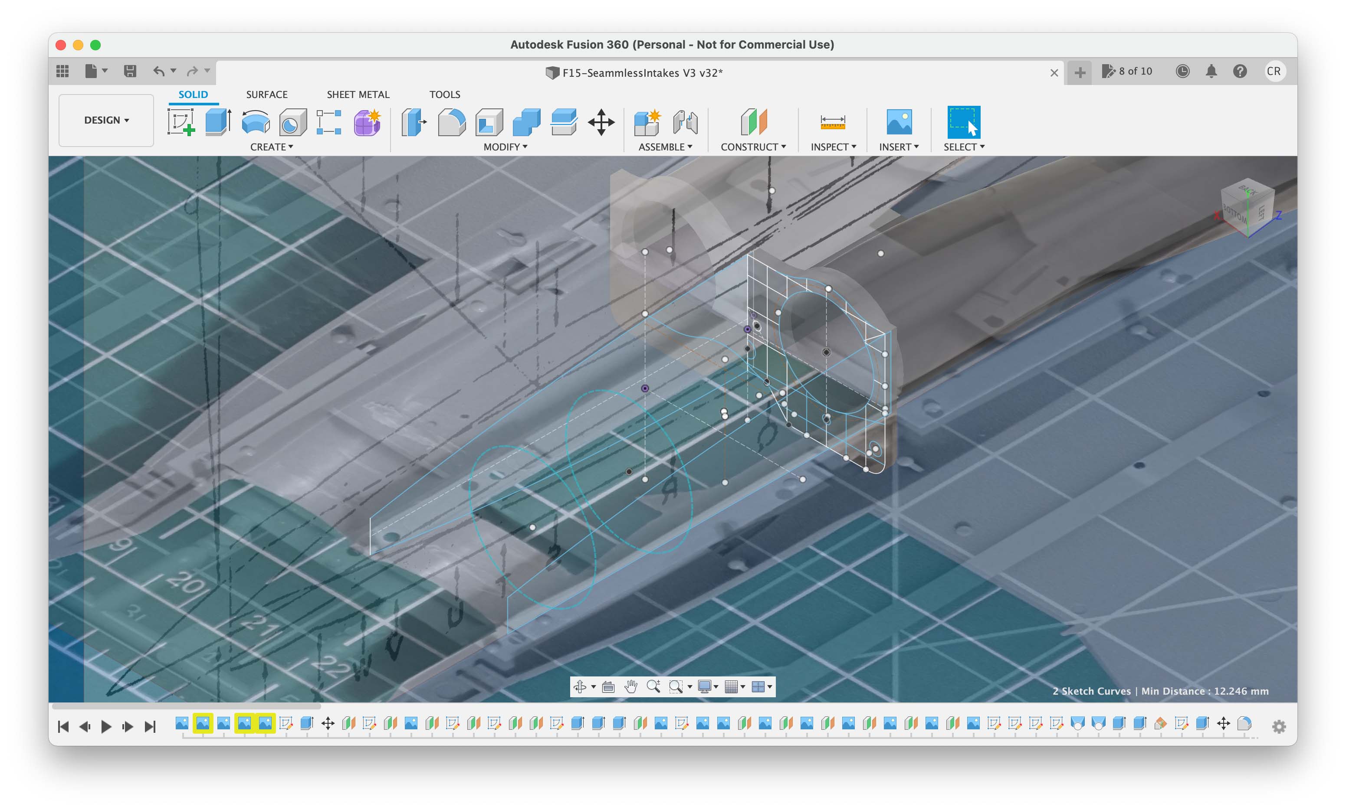Select the Insert Canvas image tool
The image size is (1346, 810).
coord(899,122)
